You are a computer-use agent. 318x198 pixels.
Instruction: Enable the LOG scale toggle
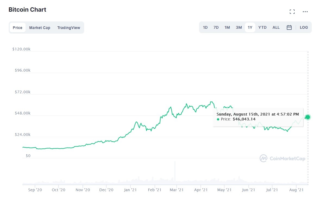[x=304, y=27]
